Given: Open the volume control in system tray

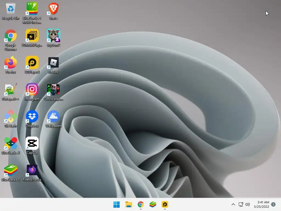Looking at the screenshot, I should [248, 204].
